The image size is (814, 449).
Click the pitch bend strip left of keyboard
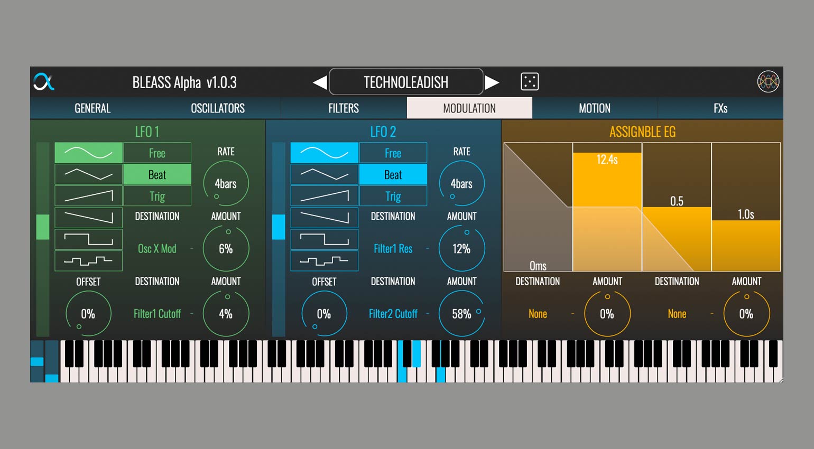tap(37, 361)
